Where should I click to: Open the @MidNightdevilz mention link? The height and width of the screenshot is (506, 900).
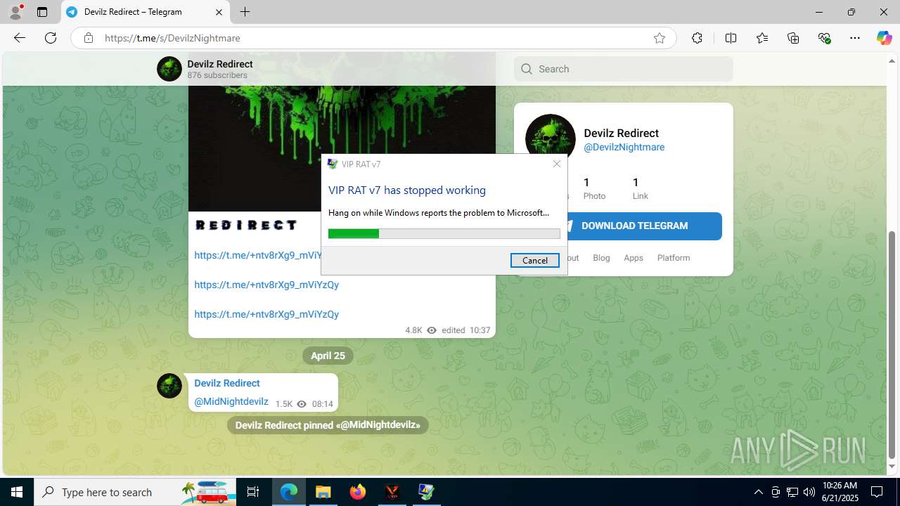[x=231, y=402]
